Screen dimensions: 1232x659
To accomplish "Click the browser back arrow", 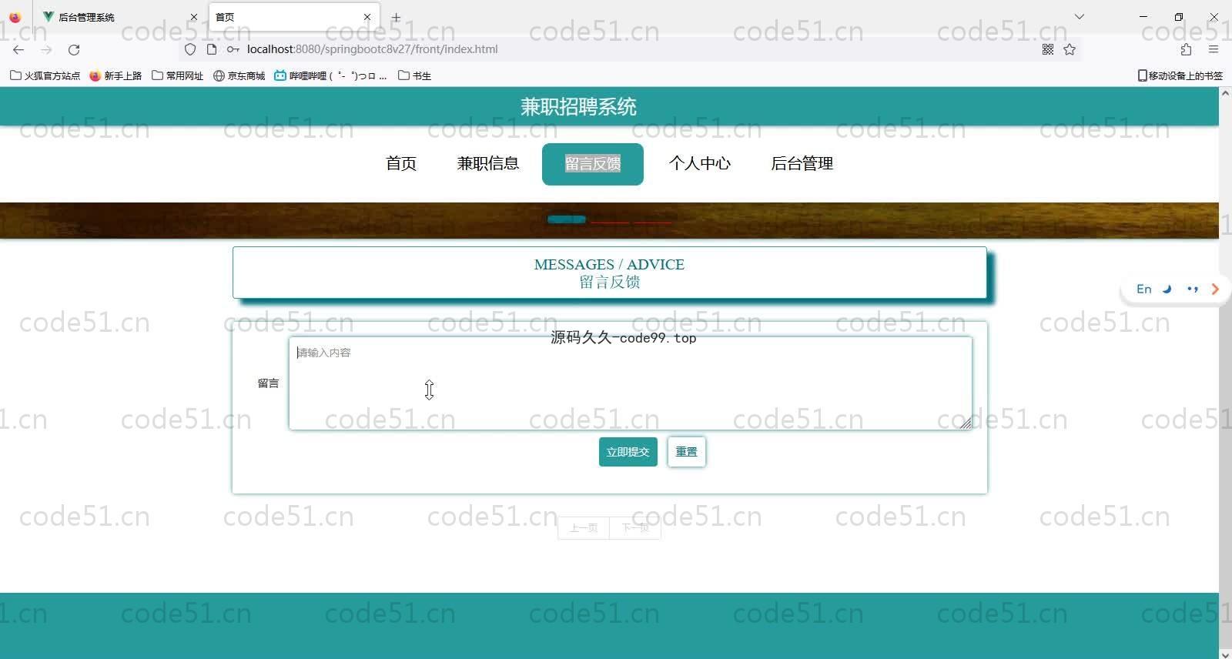I will pyautogui.click(x=18, y=49).
